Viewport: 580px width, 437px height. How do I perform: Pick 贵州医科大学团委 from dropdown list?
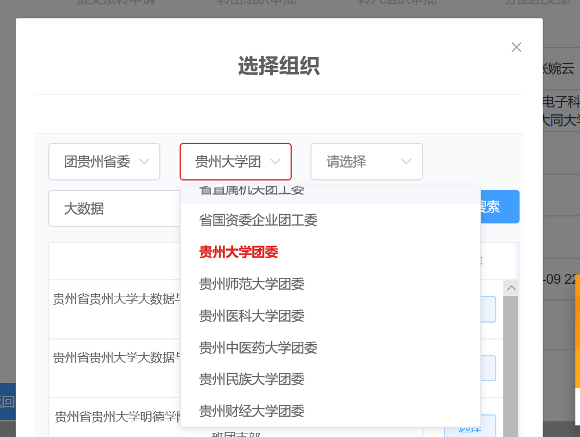[x=252, y=316]
